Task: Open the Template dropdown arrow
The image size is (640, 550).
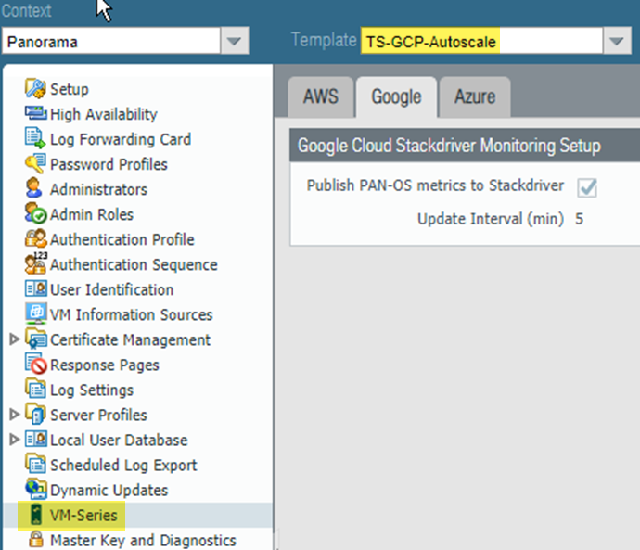Action: pyautogui.click(x=616, y=41)
